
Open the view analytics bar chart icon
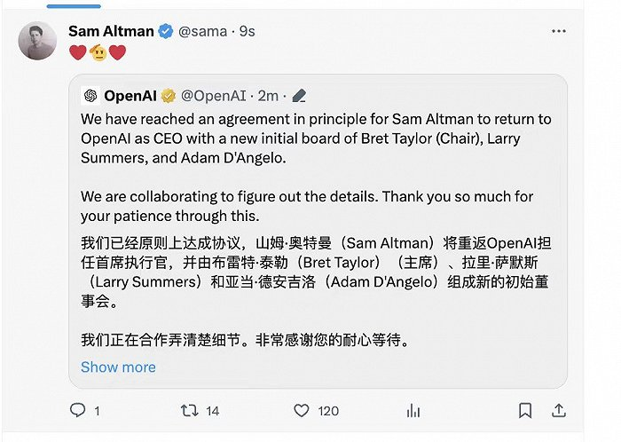(413, 411)
